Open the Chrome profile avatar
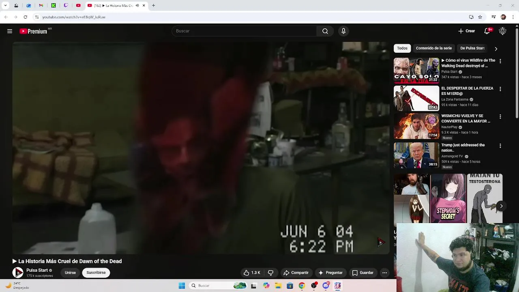Image resolution: width=519 pixels, height=292 pixels. [x=503, y=17]
